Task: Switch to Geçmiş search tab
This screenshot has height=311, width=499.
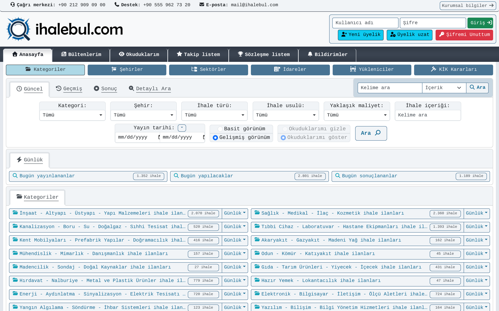Action: (x=69, y=89)
